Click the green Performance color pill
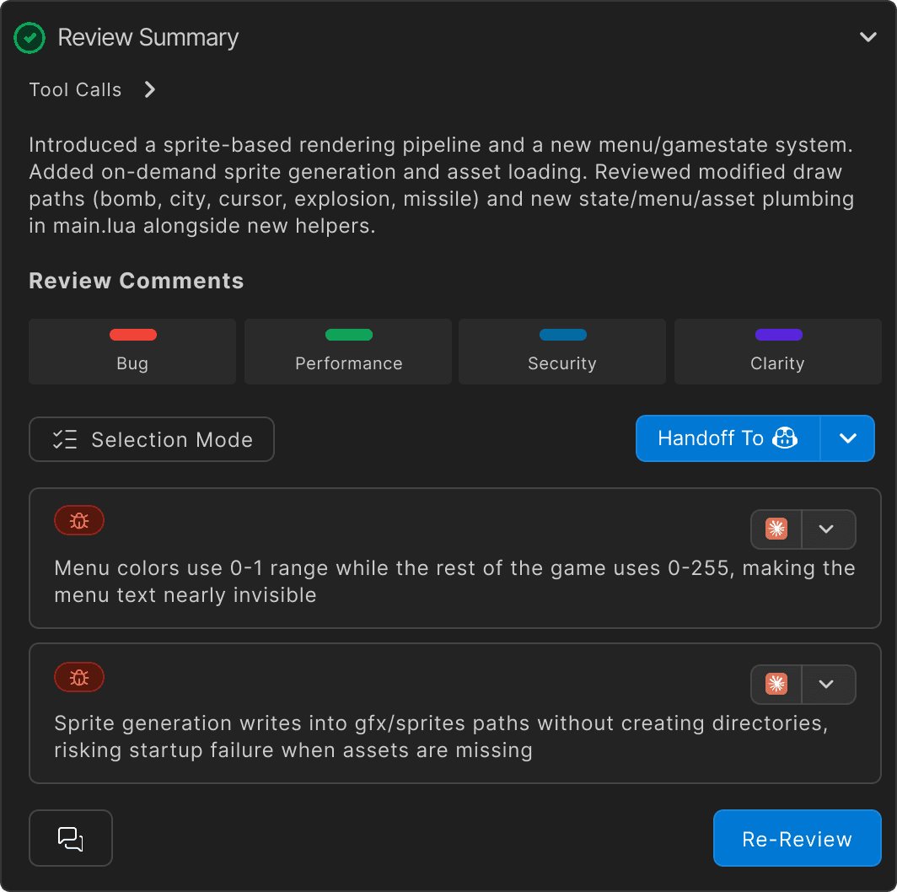897x892 pixels. 348,335
